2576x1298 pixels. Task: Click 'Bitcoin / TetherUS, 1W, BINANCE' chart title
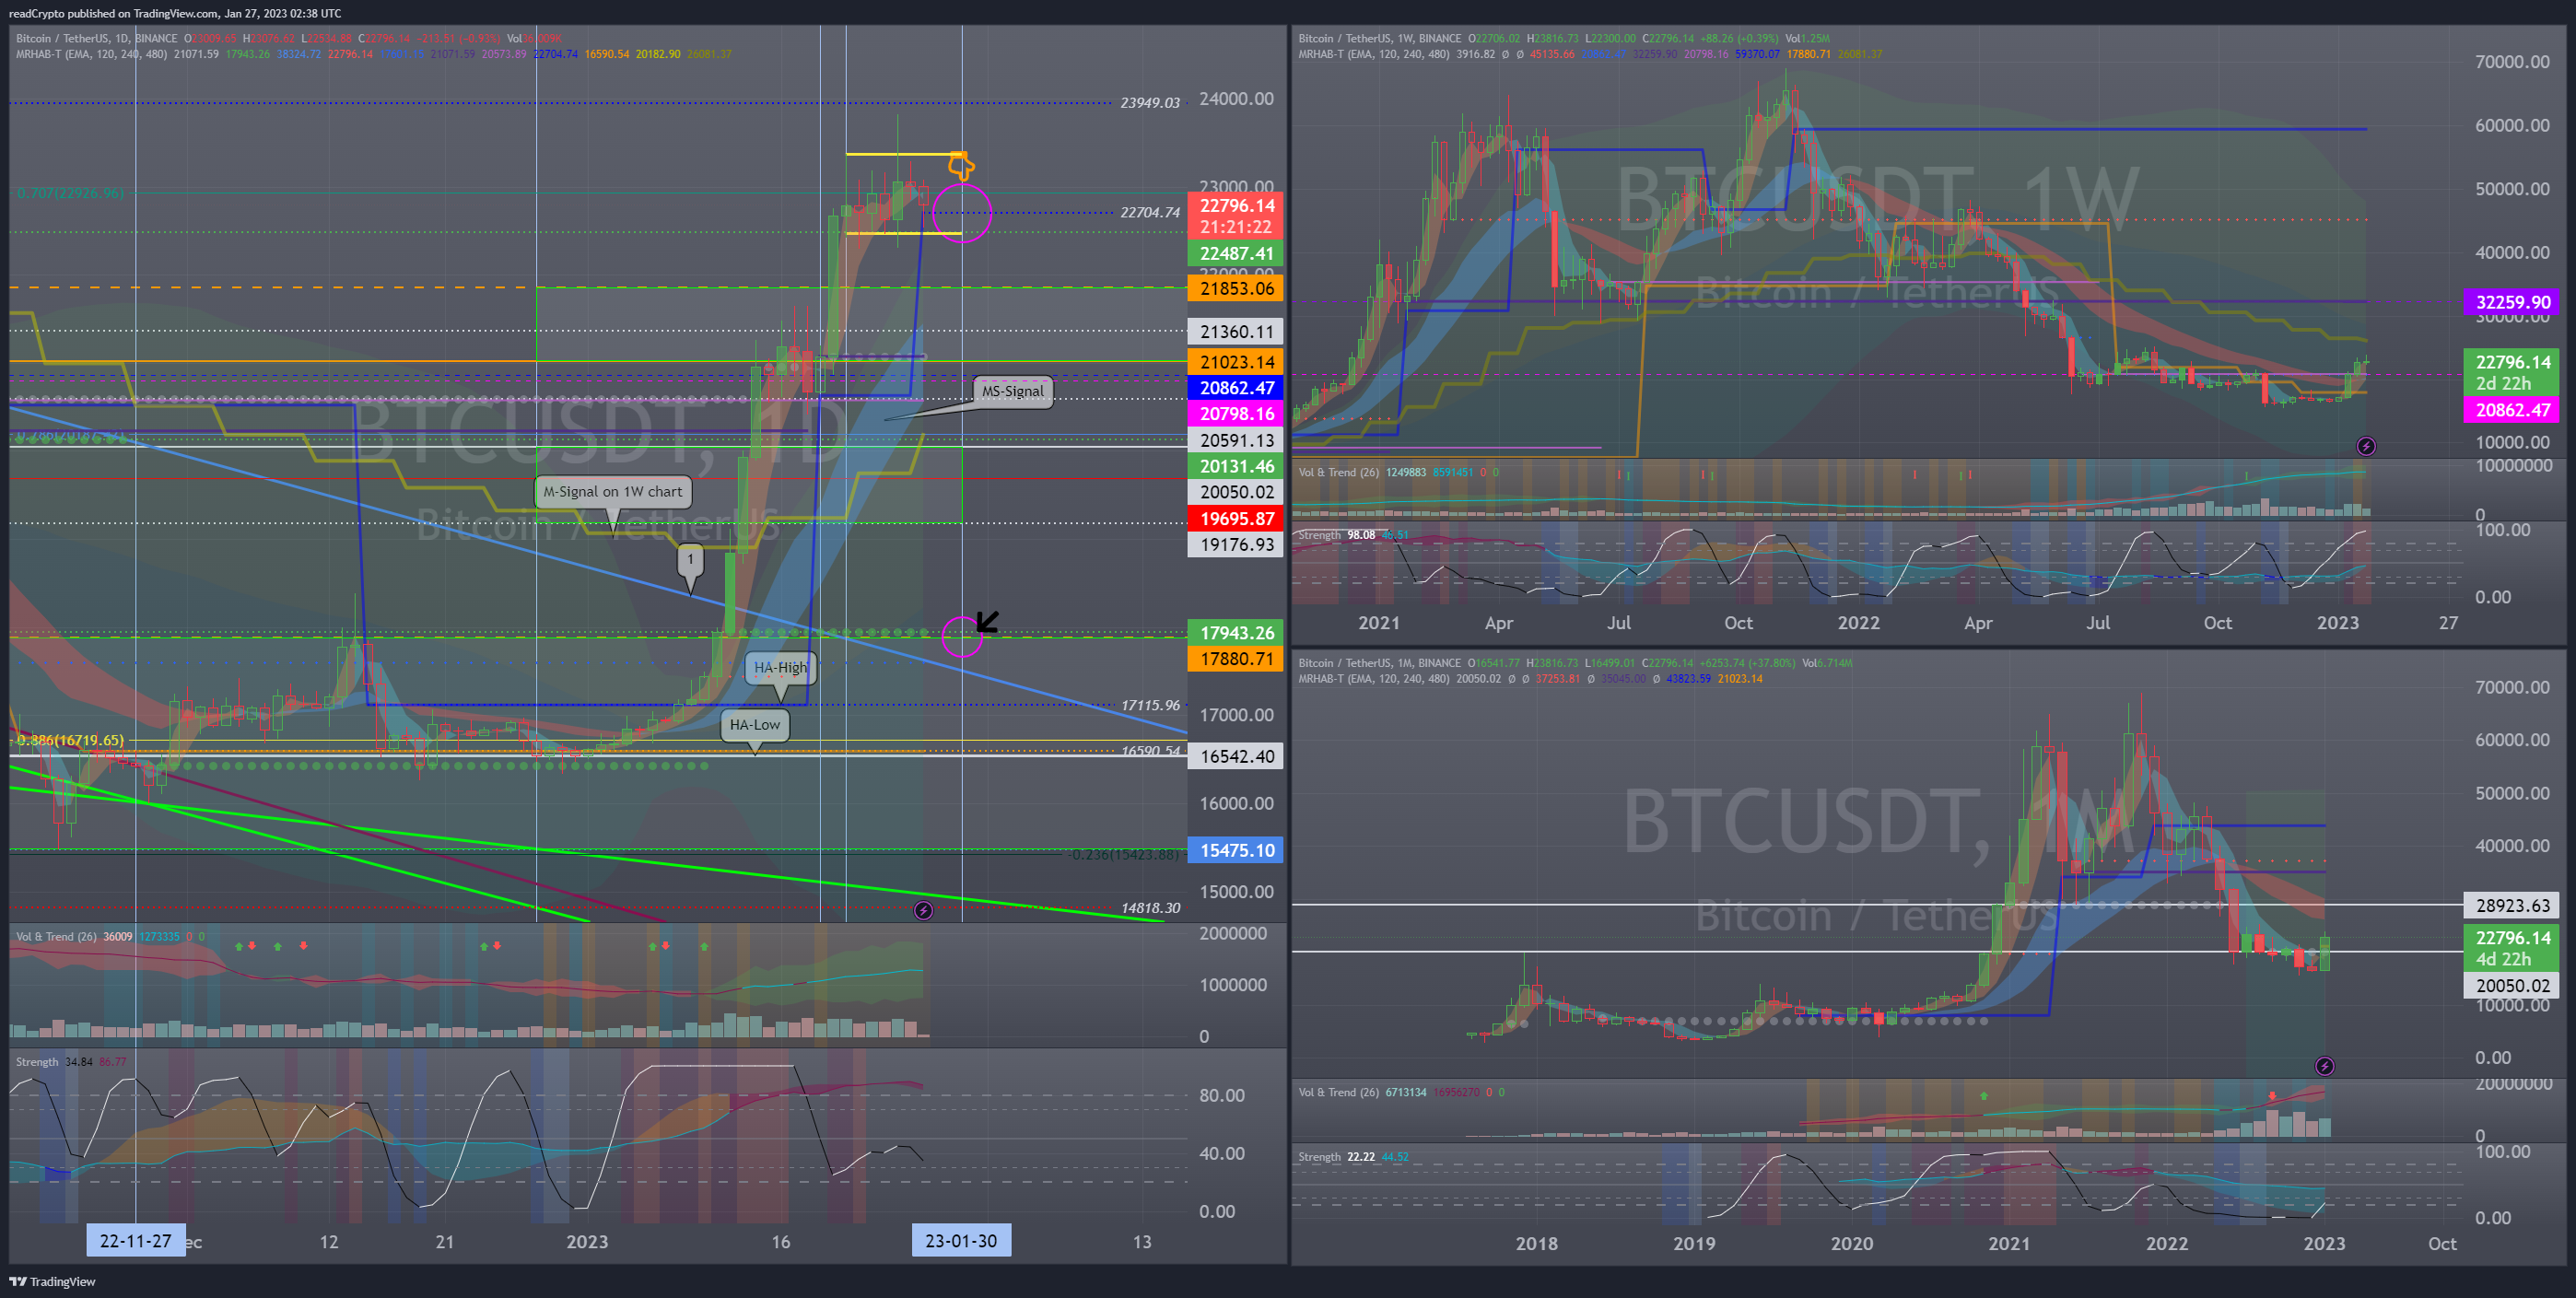coord(1379,38)
